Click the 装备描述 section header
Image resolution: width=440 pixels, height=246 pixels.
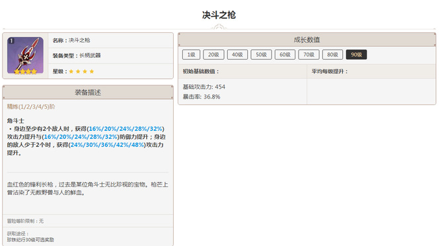pos(88,93)
